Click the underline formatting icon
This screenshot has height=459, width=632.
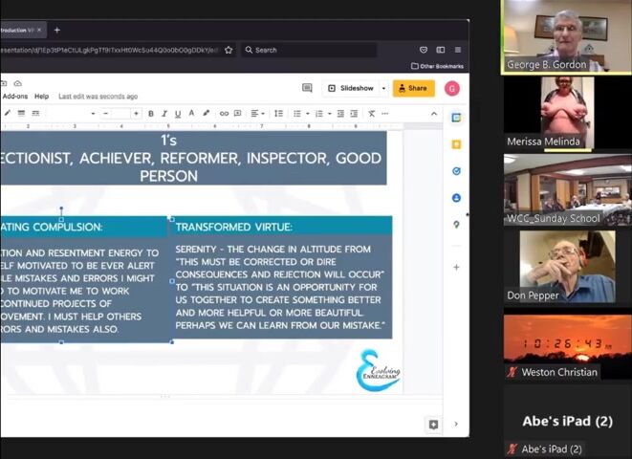pos(178,114)
